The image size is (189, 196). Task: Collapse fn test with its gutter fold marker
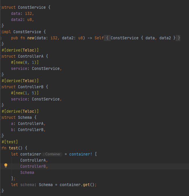point(1,148)
